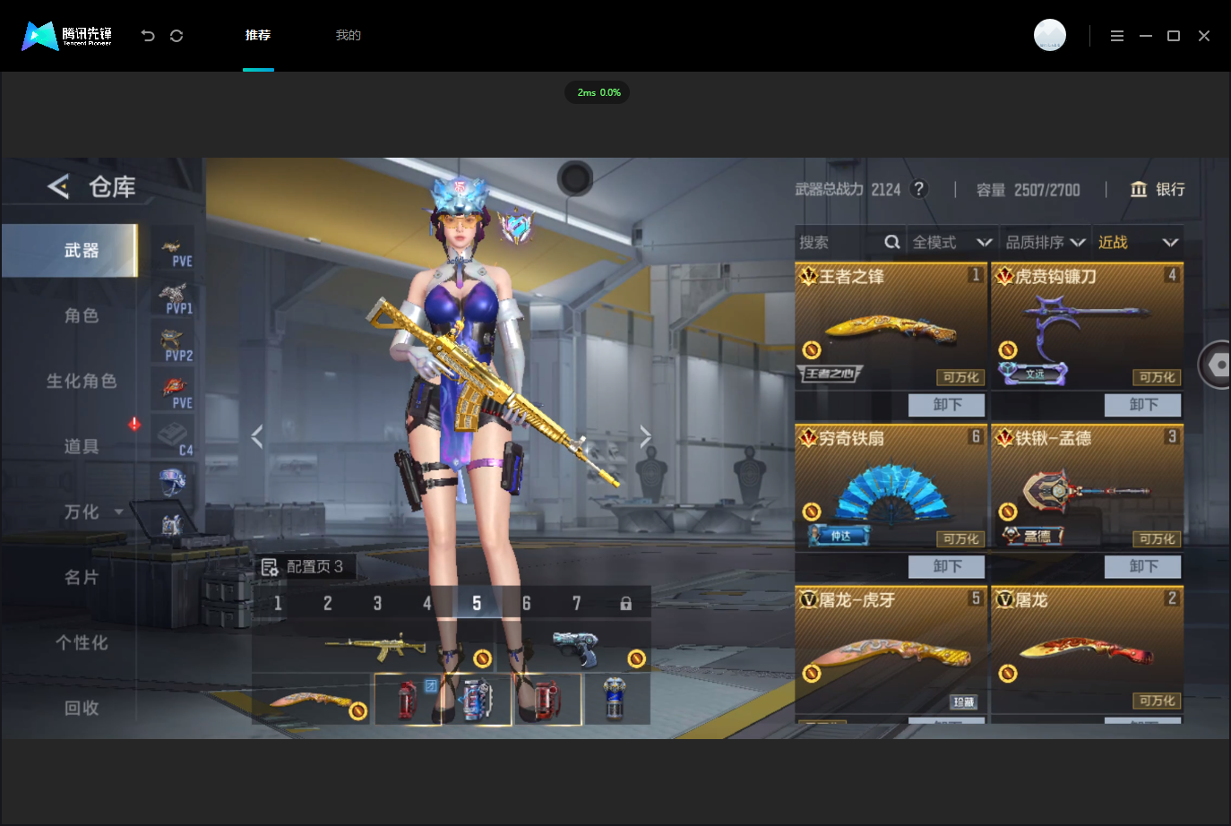The width and height of the screenshot is (1231, 826).
Task: Select the 屠龙 weapon card
Action: click(x=1087, y=650)
